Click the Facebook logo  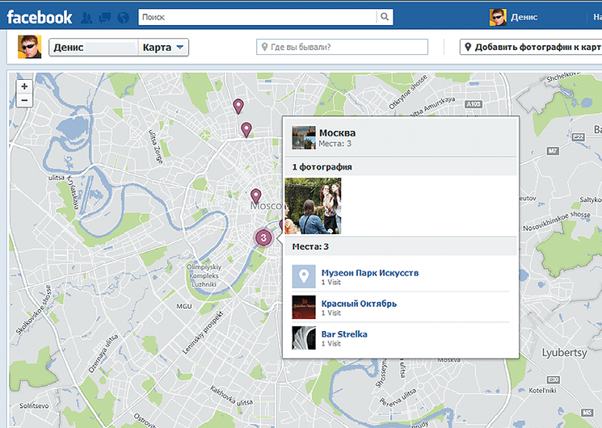(x=39, y=16)
